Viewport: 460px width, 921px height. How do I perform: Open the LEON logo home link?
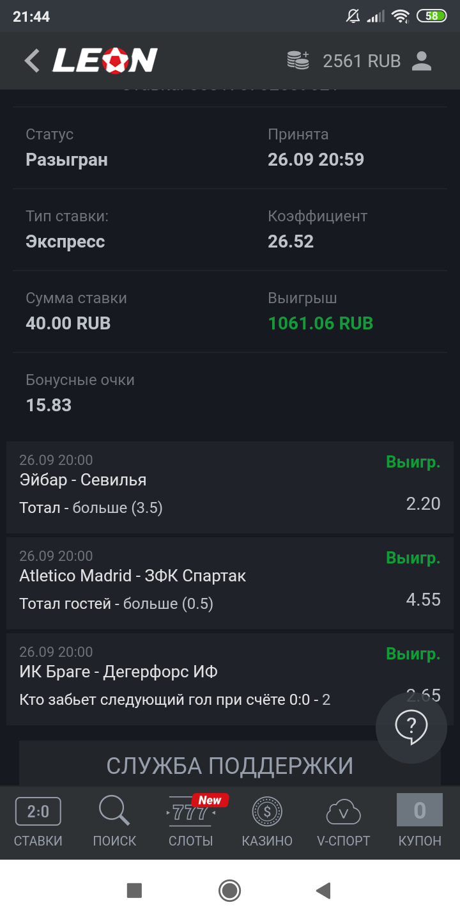(105, 61)
